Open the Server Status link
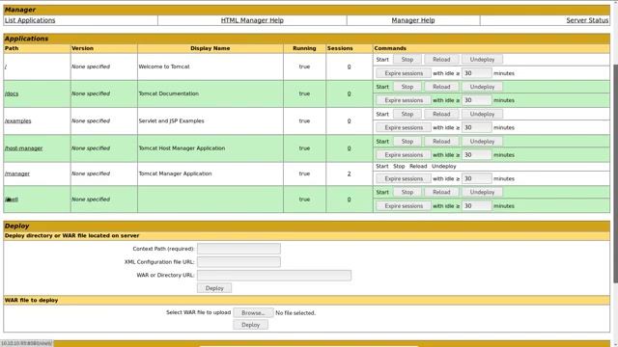The height and width of the screenshot is (347, 618). point(587,20)
